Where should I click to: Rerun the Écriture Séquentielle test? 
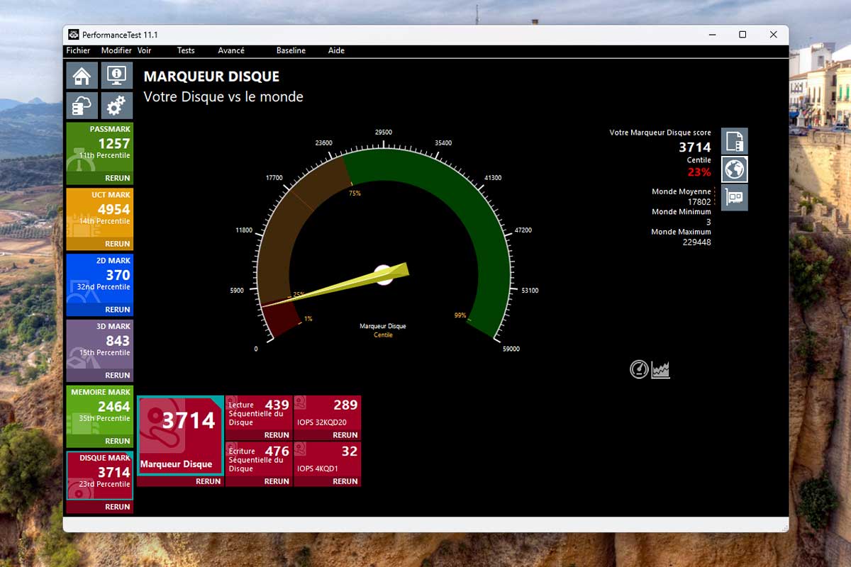pos(277,481)
